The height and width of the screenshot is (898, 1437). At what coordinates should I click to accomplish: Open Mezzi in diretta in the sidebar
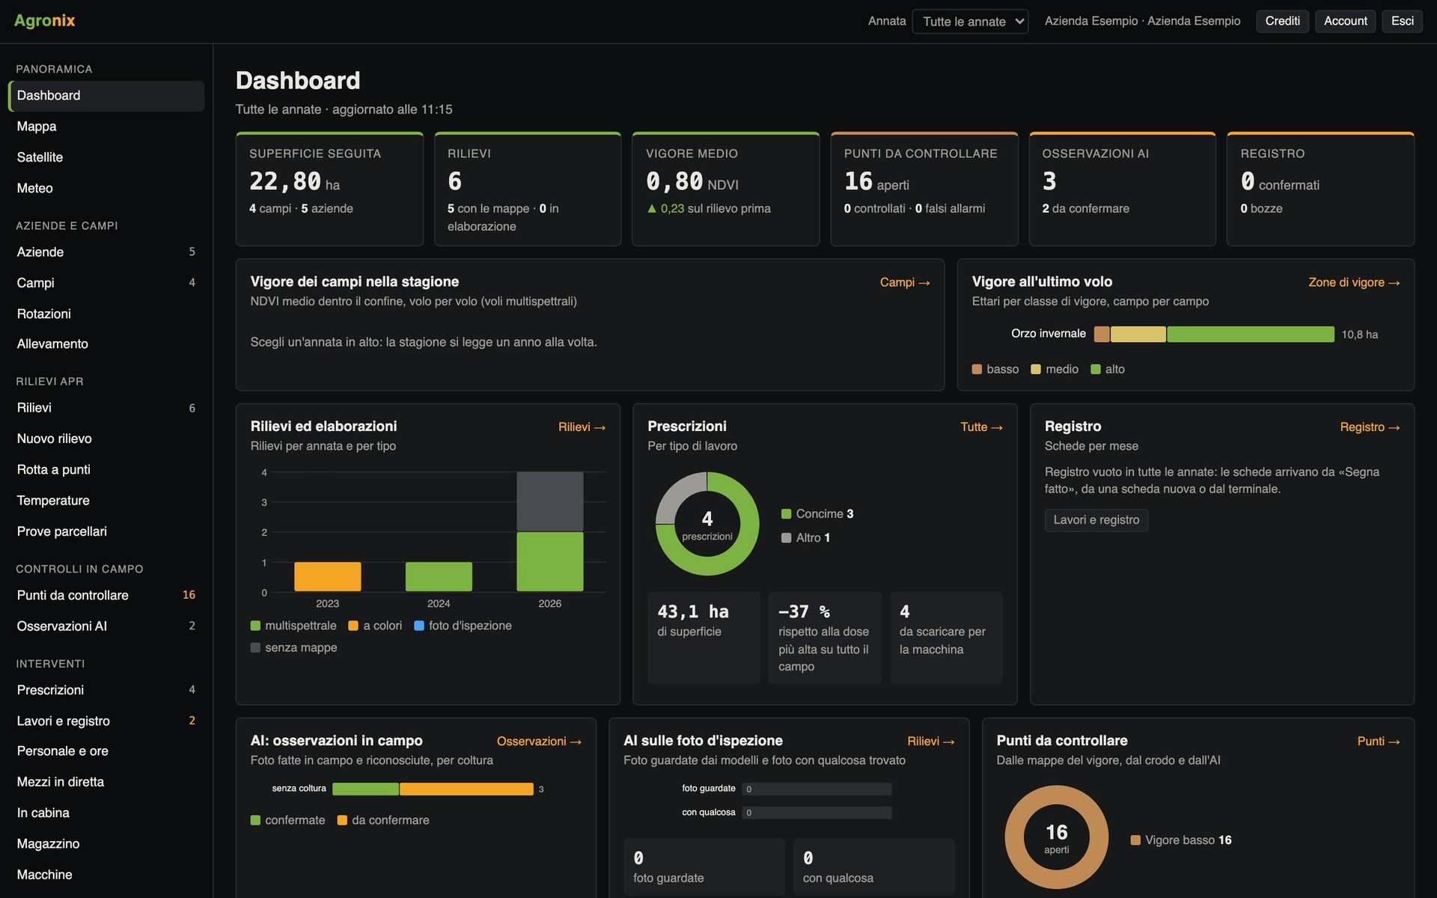click(106, 782)
